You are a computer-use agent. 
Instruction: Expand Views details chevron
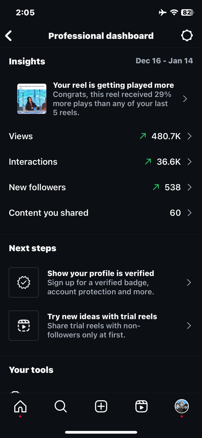click(189, 136)
